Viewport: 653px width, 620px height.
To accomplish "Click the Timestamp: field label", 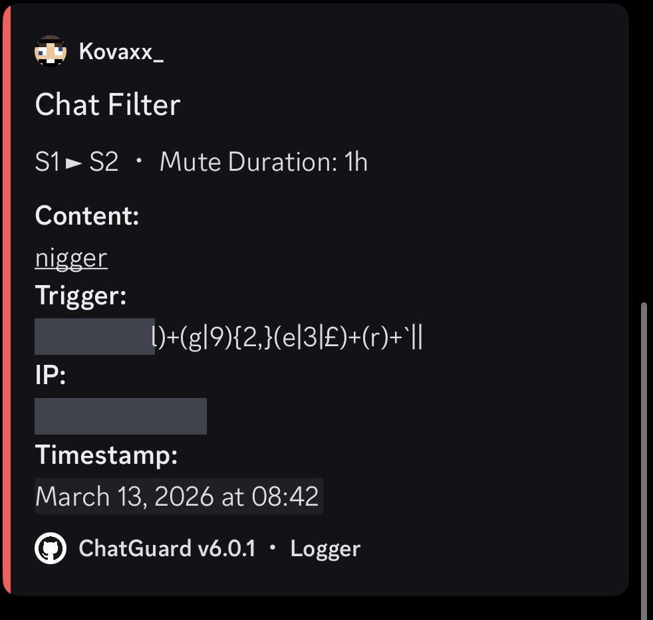I will click(106, 455).
